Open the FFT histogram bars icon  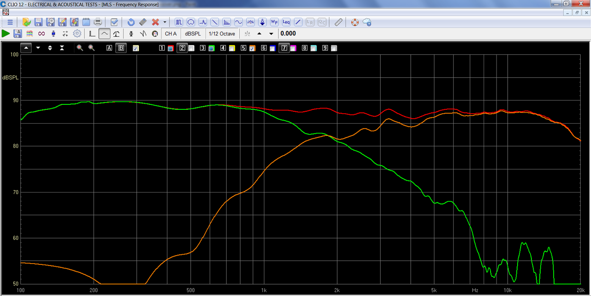pyautogui.click(x=227, y=22)
